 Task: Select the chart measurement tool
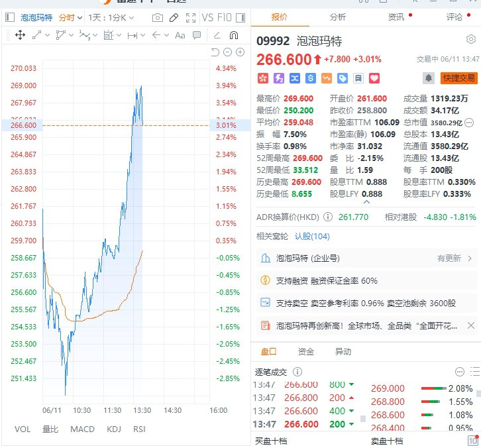pyautogui.click(x=109, y=35)
